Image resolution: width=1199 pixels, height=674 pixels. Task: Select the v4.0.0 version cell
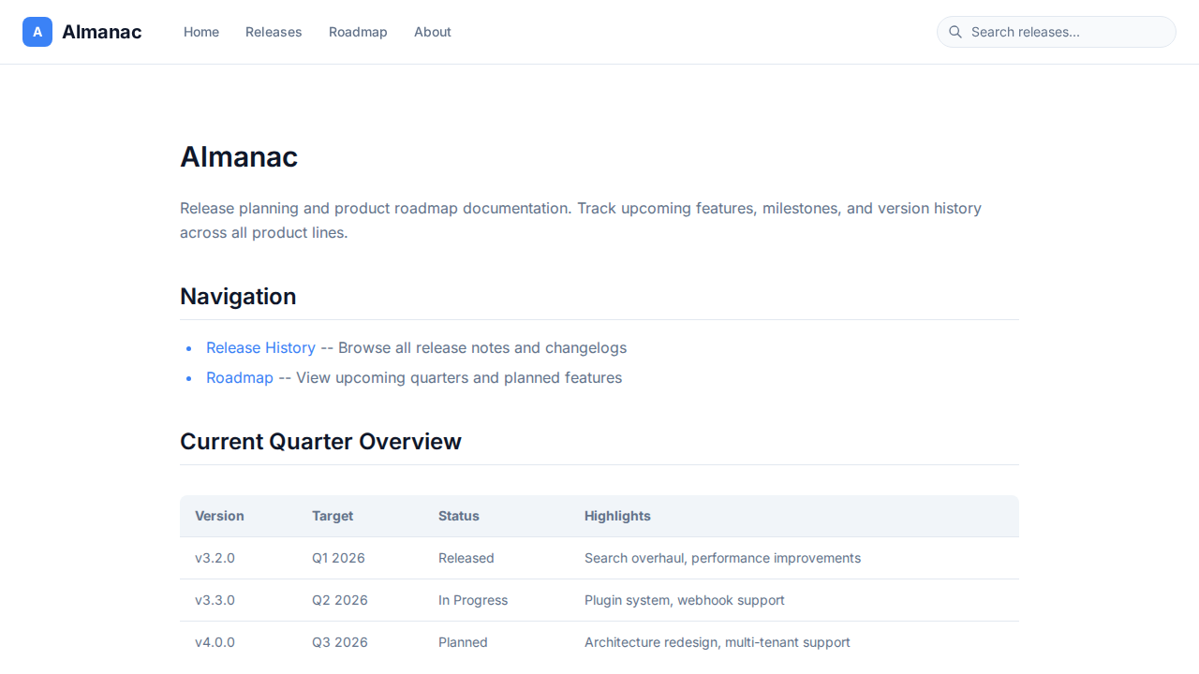[215, 642]
